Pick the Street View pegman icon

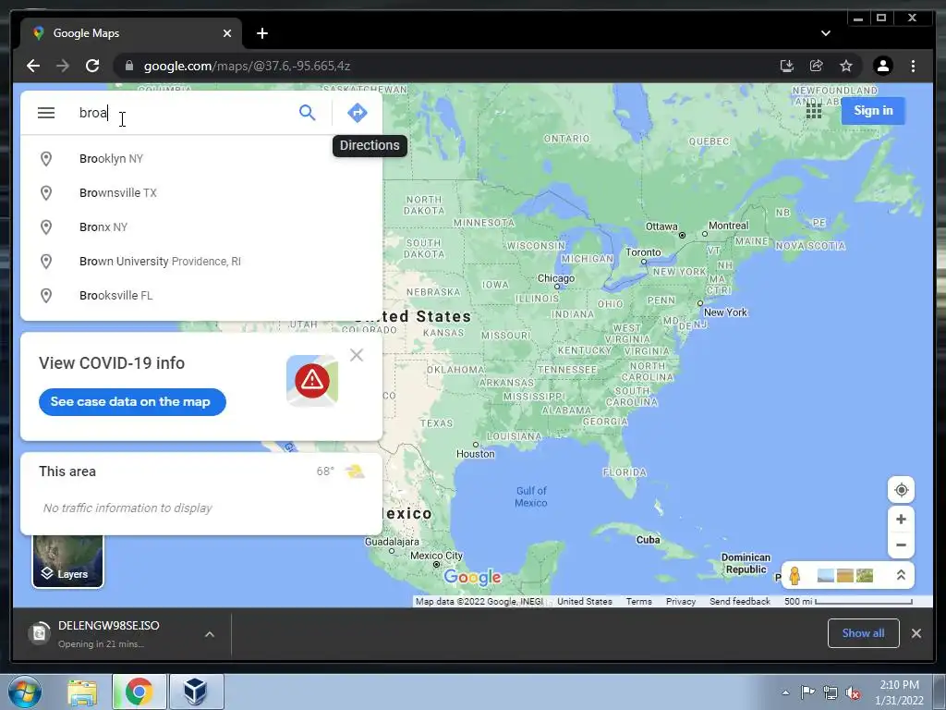click(794, 575)
